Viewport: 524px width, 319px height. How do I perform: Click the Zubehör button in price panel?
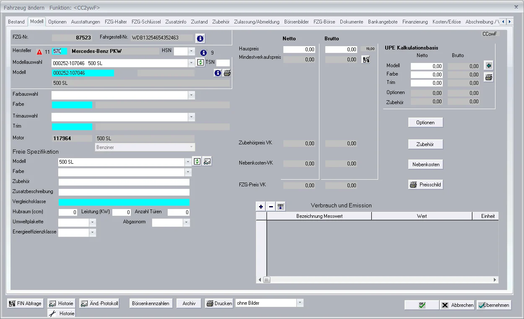coord(425,144)
